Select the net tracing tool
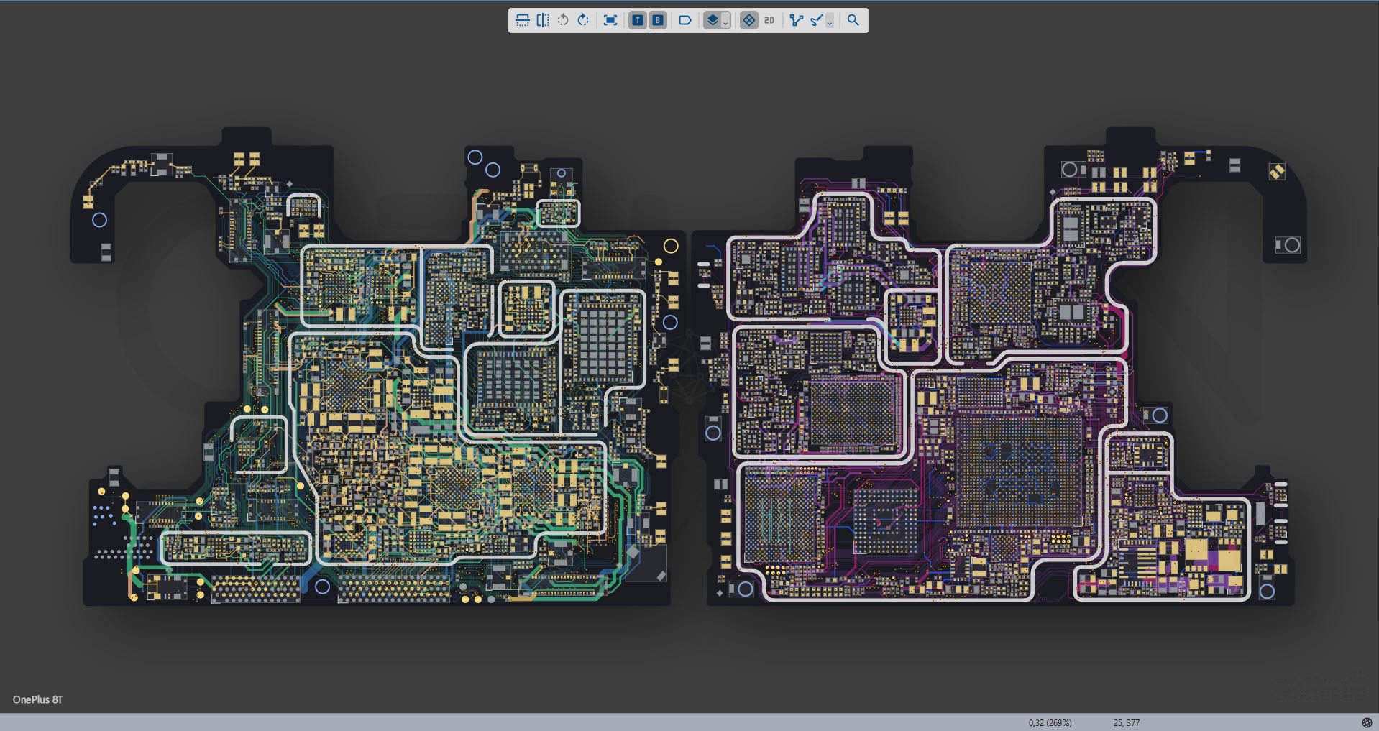This screenshot has width=1379, height=731. coord(796,20)
